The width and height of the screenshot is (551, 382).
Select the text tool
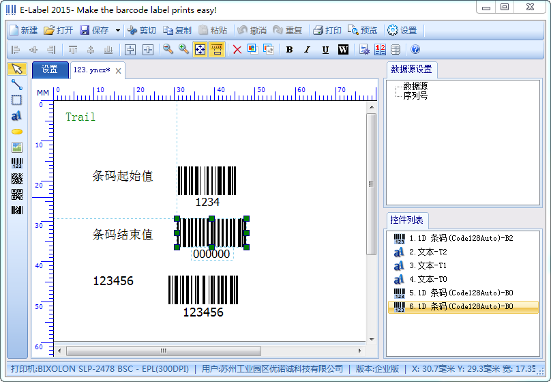coord(17,116)
